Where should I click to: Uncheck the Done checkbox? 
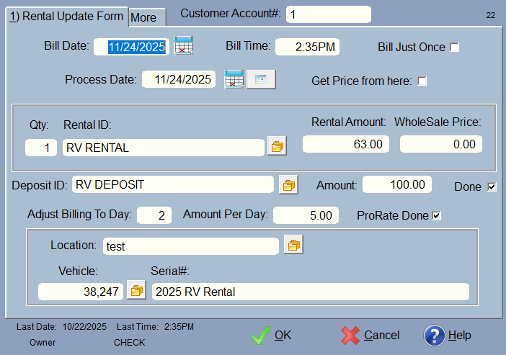[x=492, y=187]
